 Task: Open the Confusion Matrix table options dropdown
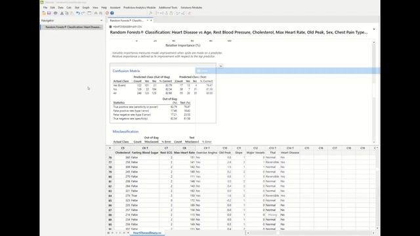tap(220, 66)
